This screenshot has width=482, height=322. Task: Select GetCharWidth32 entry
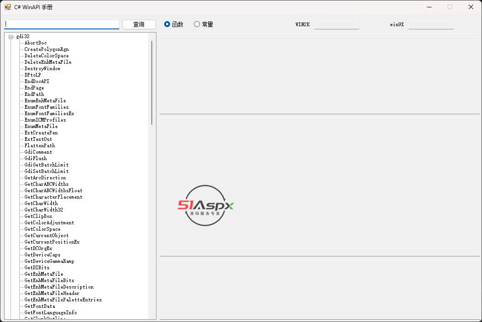click(x=44, y=210)
